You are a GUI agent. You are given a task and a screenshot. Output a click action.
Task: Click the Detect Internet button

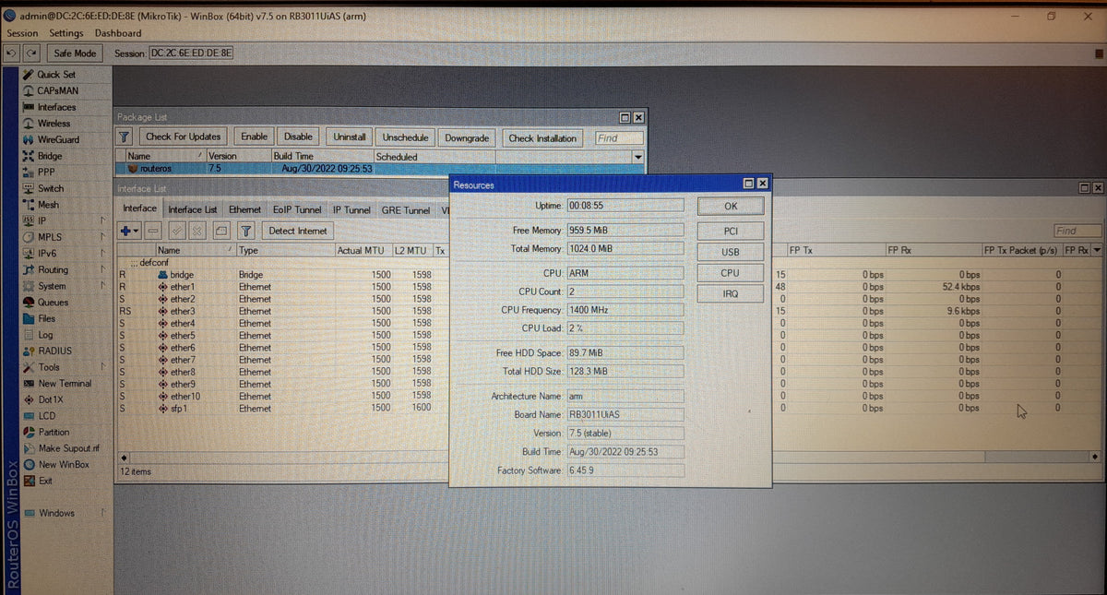298,231
